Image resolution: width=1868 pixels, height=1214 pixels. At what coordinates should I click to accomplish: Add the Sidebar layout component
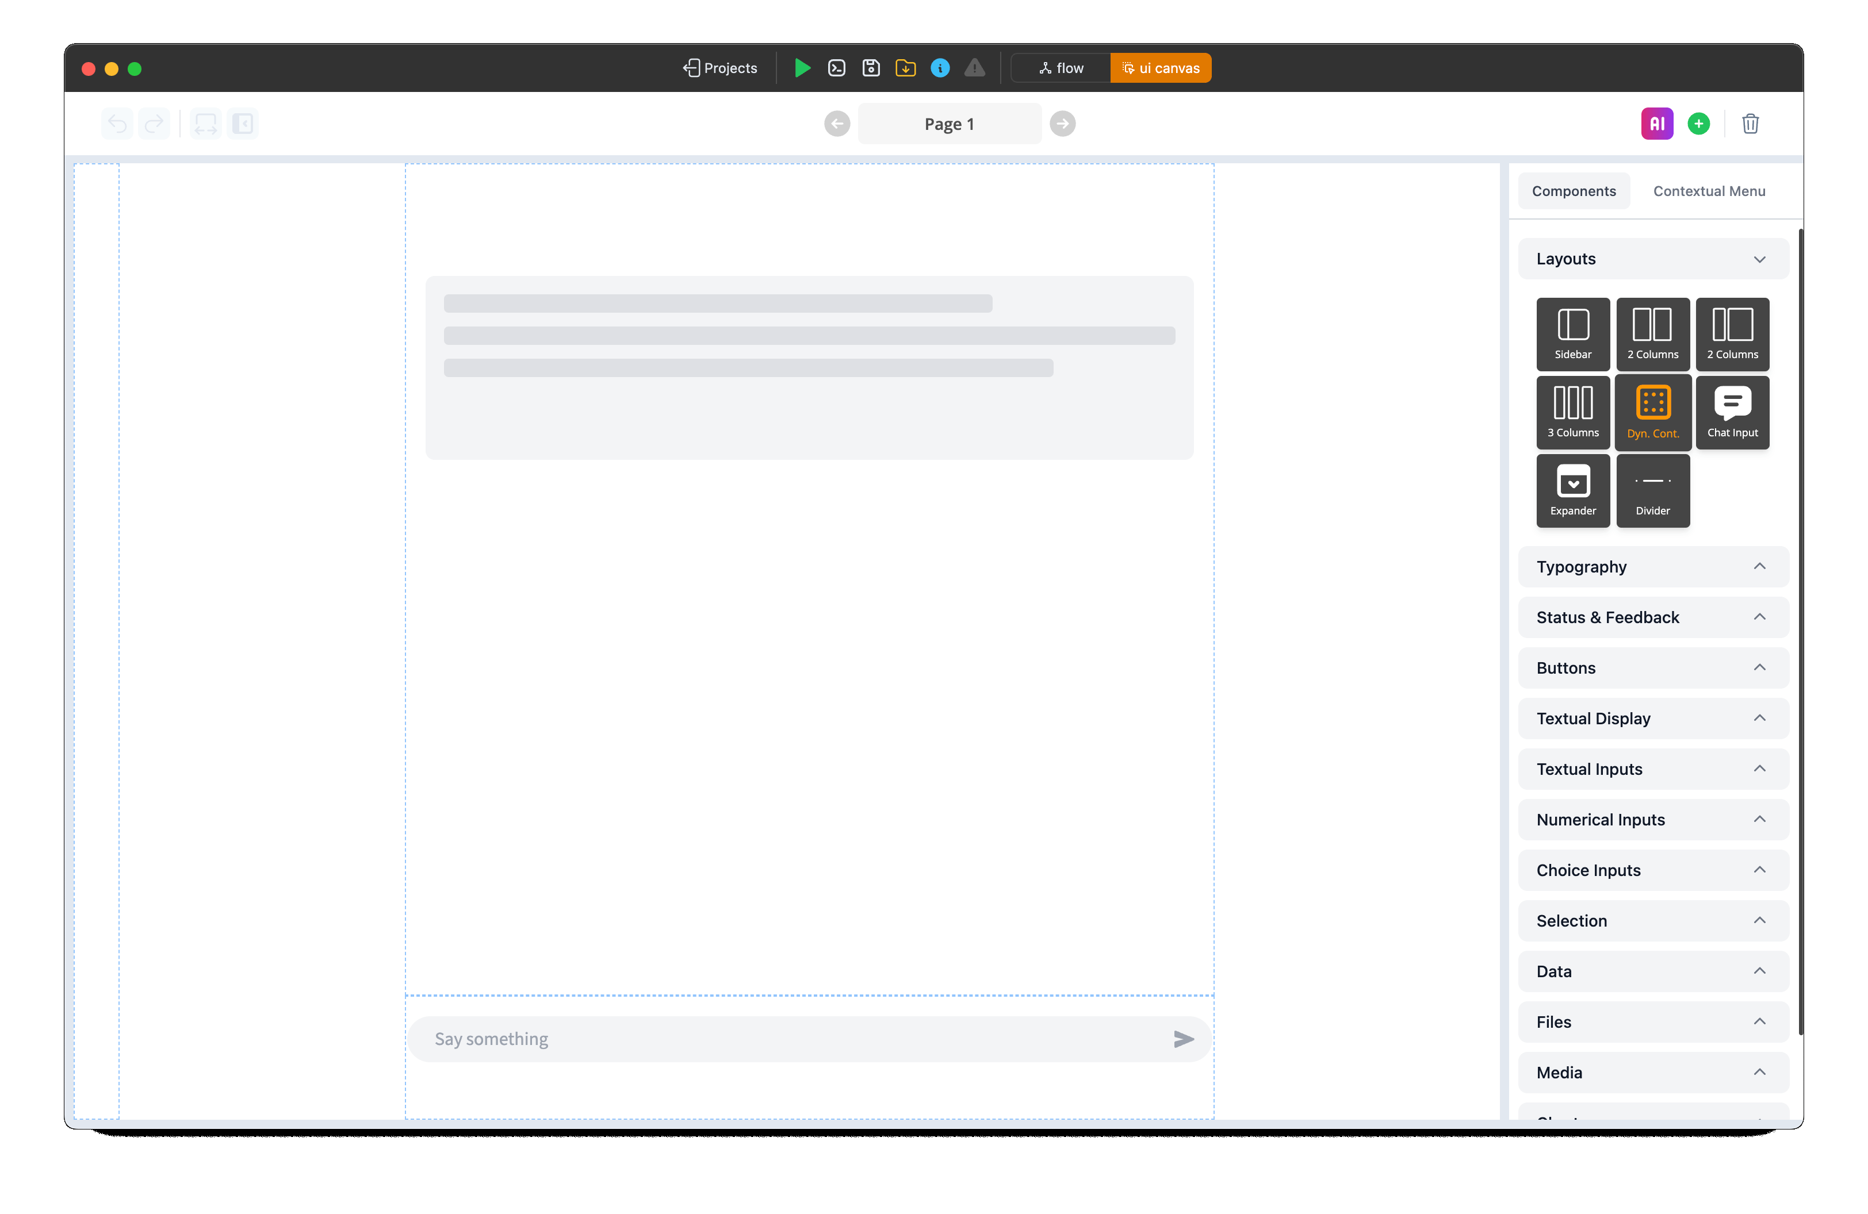click(1573, 334)
